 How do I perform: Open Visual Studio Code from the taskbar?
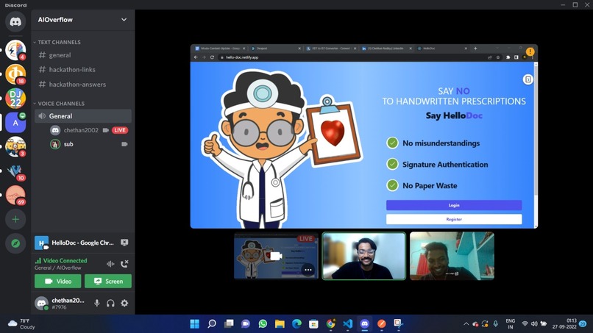pos(348,324)
